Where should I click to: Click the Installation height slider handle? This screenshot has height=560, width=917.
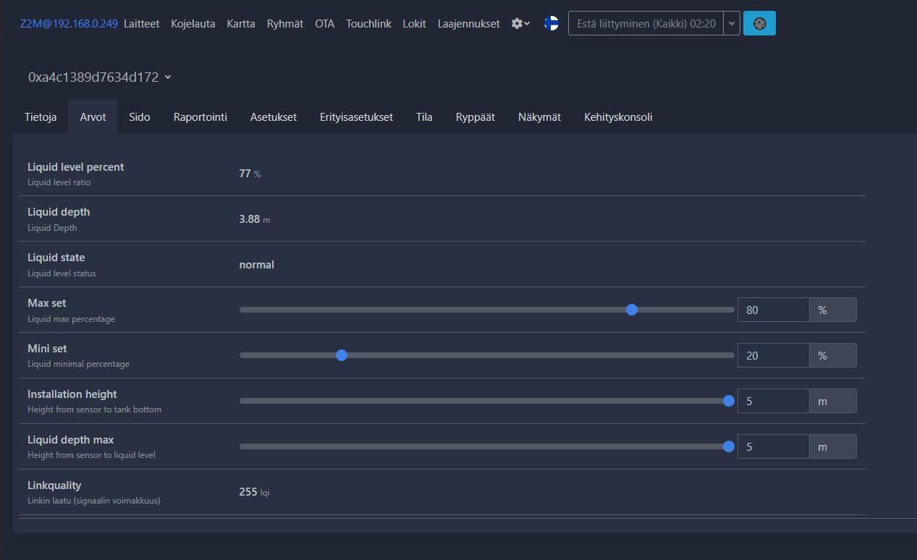click(x=729, y=401)
